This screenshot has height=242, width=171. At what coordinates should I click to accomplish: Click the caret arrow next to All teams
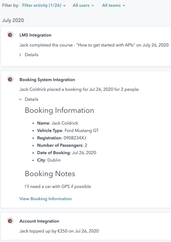click(x=124, y=6)
